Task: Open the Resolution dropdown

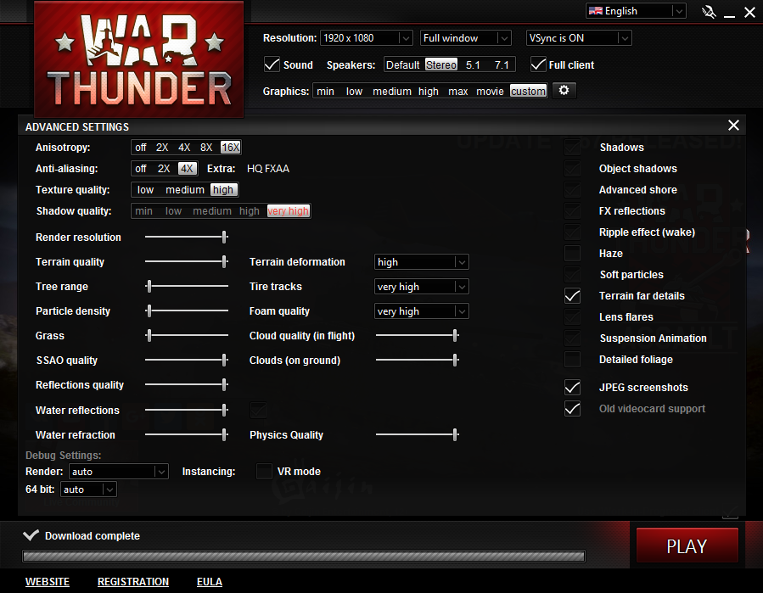Action: tap(367, 38)
